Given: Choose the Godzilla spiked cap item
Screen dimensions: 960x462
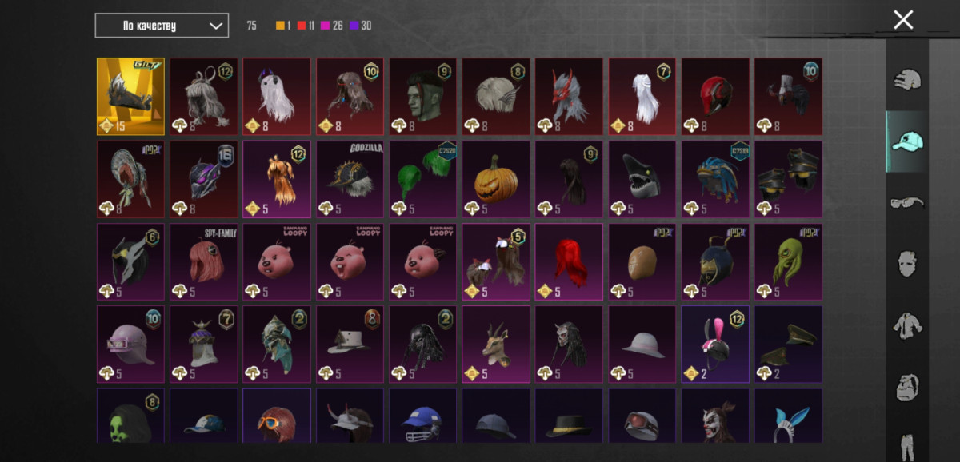Looking at the screenshot, I should coord(350,180).
